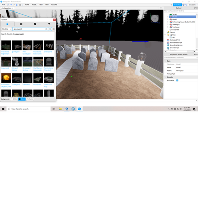
Task: Select the White background option
Action: (14, 99)
